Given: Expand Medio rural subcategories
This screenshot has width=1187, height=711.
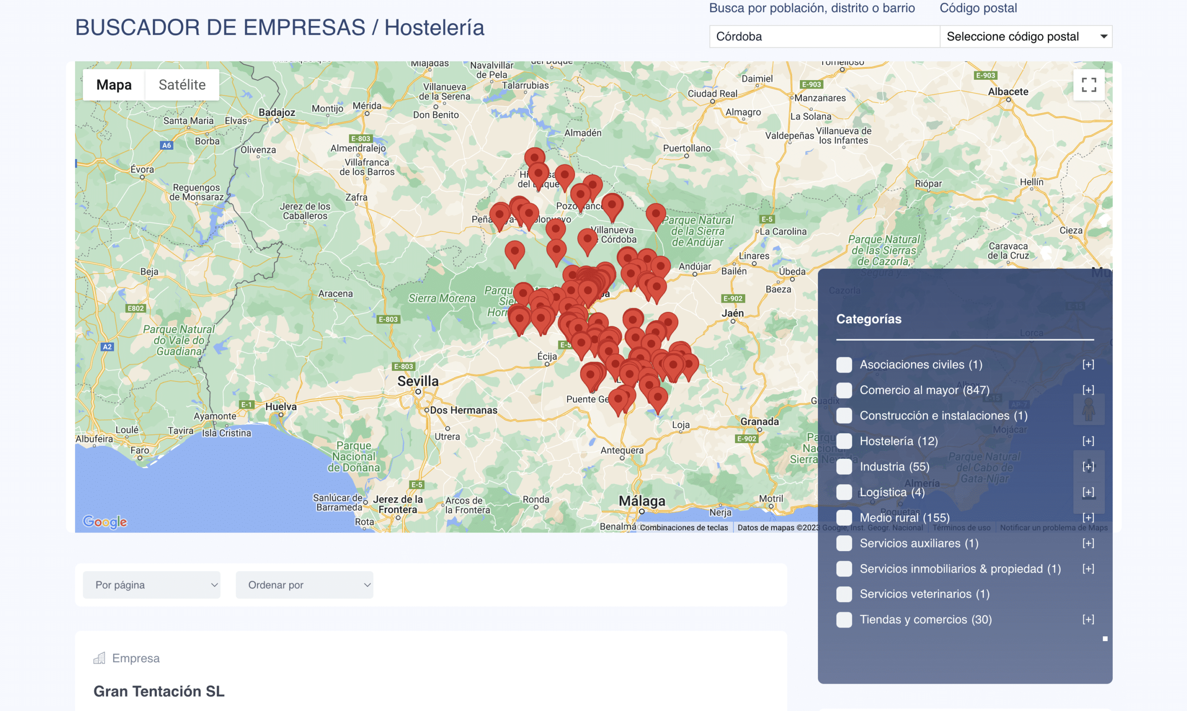Looking at the screenshot, I should pos(1088,517).
